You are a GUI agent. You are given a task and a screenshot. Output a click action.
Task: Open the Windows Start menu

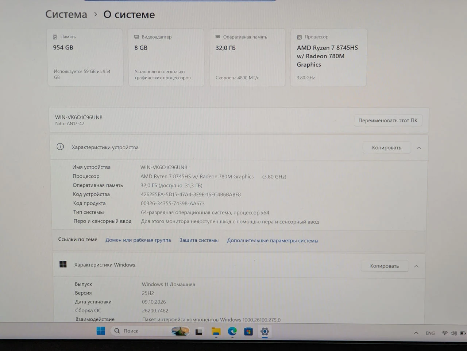click(x=101, y=331)
